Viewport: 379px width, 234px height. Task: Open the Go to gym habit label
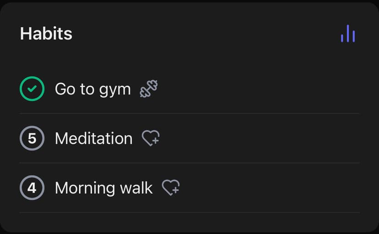pyautogui.click(x=92, y=89)
